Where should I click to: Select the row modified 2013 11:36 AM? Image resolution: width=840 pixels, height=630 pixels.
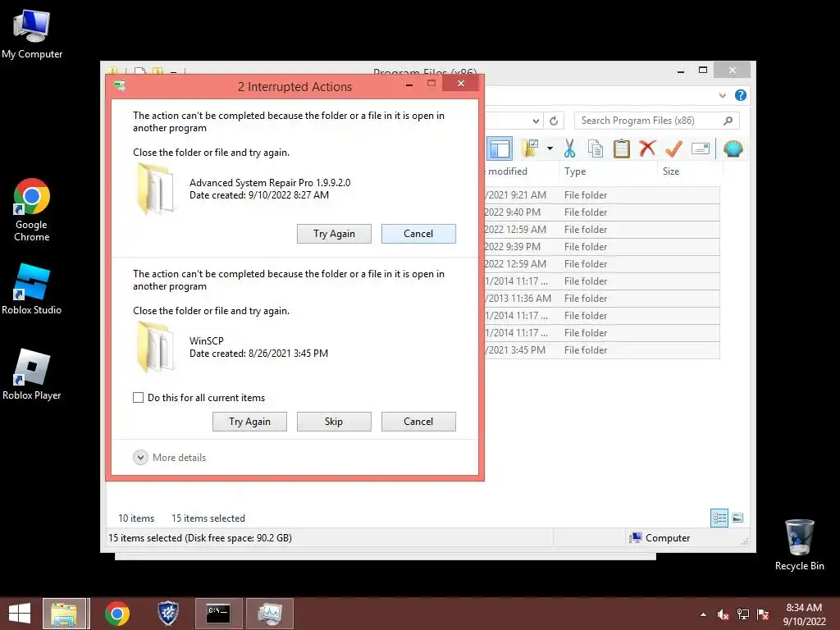602,299
